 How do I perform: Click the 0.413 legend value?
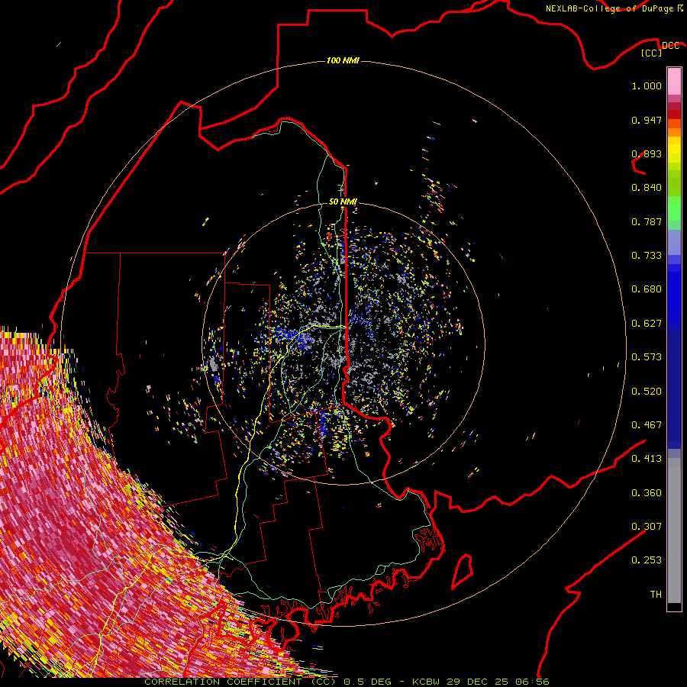tap(647, 459)
